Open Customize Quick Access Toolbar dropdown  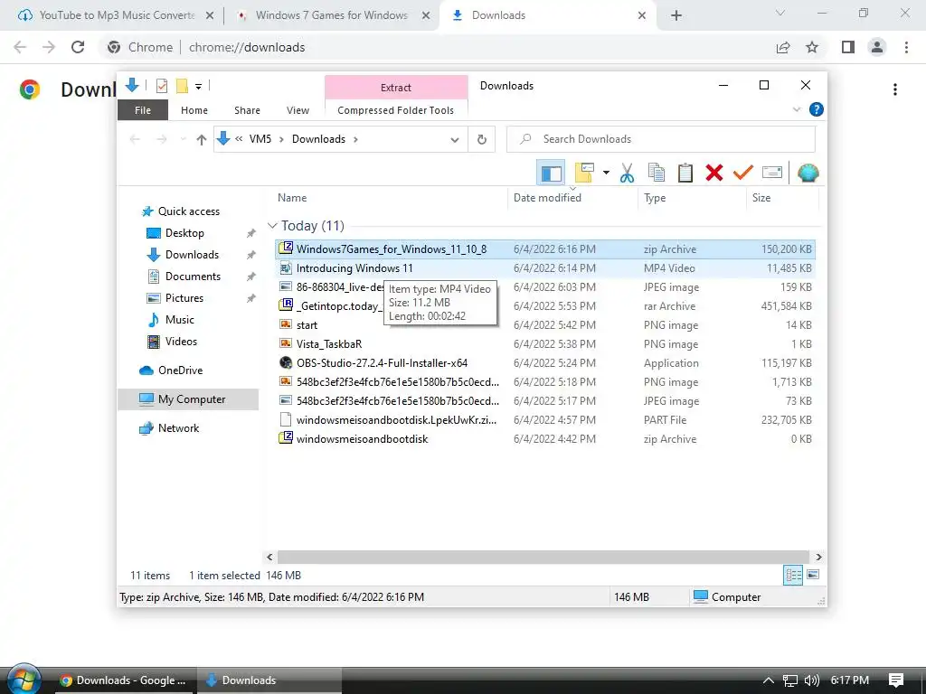tap(198, 87)
